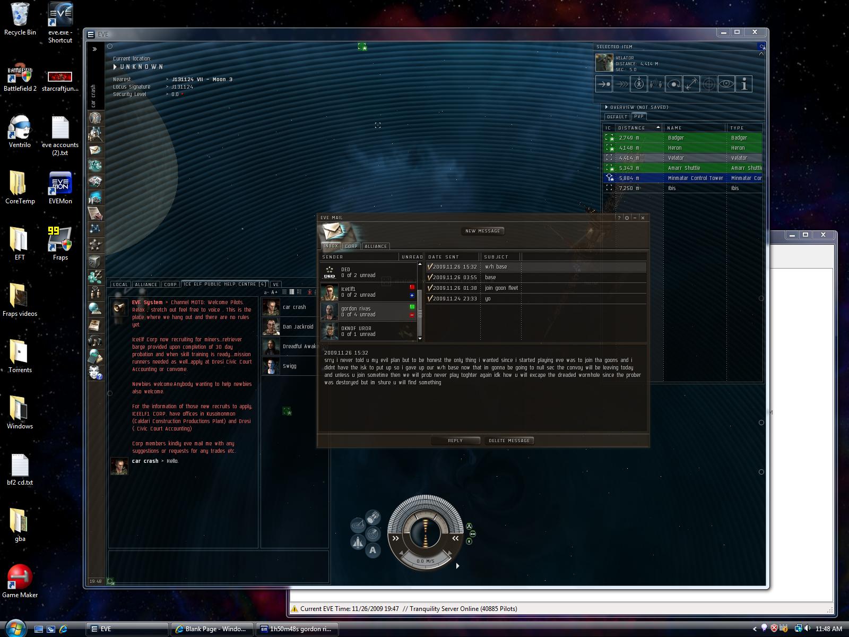
Task: Open EVE Mail envelope icon in sidebar
Action: (96, 150)
